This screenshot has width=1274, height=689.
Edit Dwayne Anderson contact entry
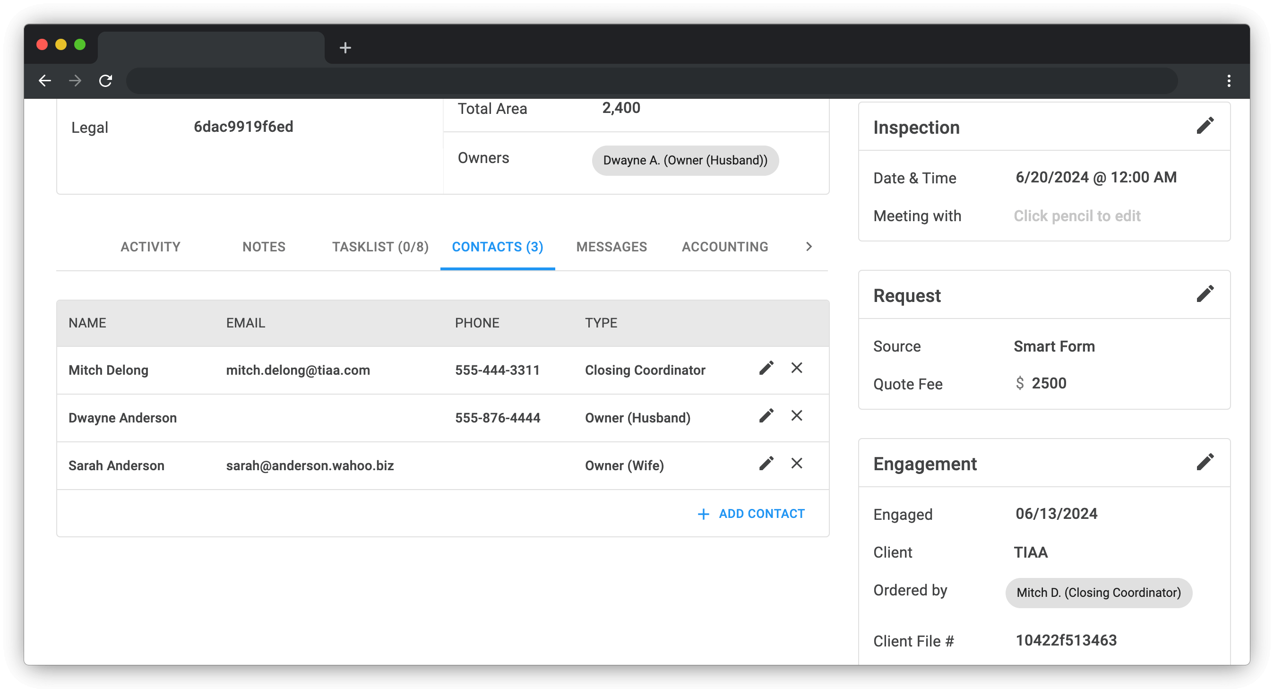click(766, 416)
